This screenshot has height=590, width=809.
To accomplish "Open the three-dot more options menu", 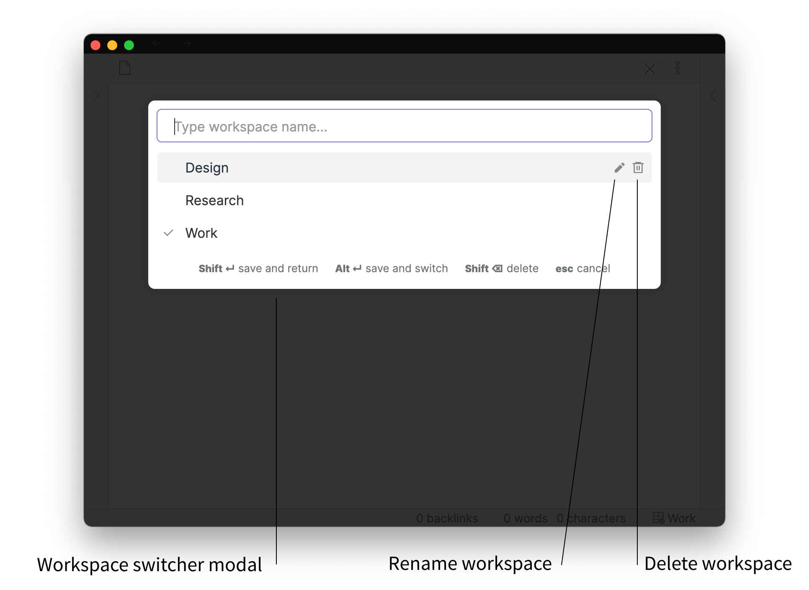I will 677,68.
